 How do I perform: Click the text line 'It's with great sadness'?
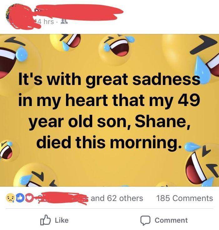pyautogui.click(x=109, y=80)
